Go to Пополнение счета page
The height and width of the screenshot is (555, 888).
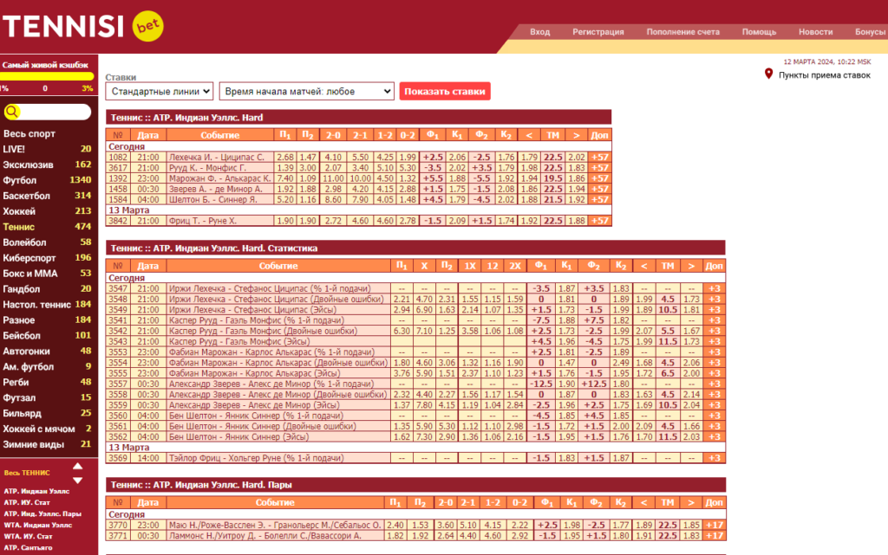(x=683, y=32)
